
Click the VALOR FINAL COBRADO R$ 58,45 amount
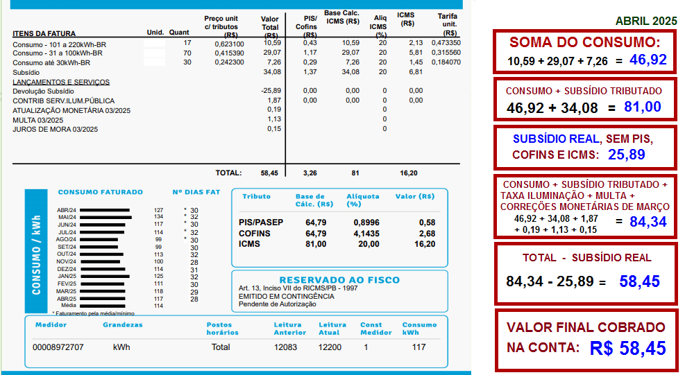(x=627, y=347)
